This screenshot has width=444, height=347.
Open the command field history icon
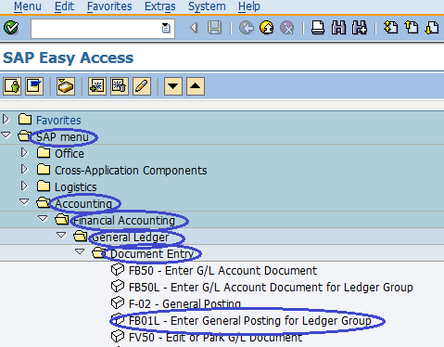click(x=166, y=28)
